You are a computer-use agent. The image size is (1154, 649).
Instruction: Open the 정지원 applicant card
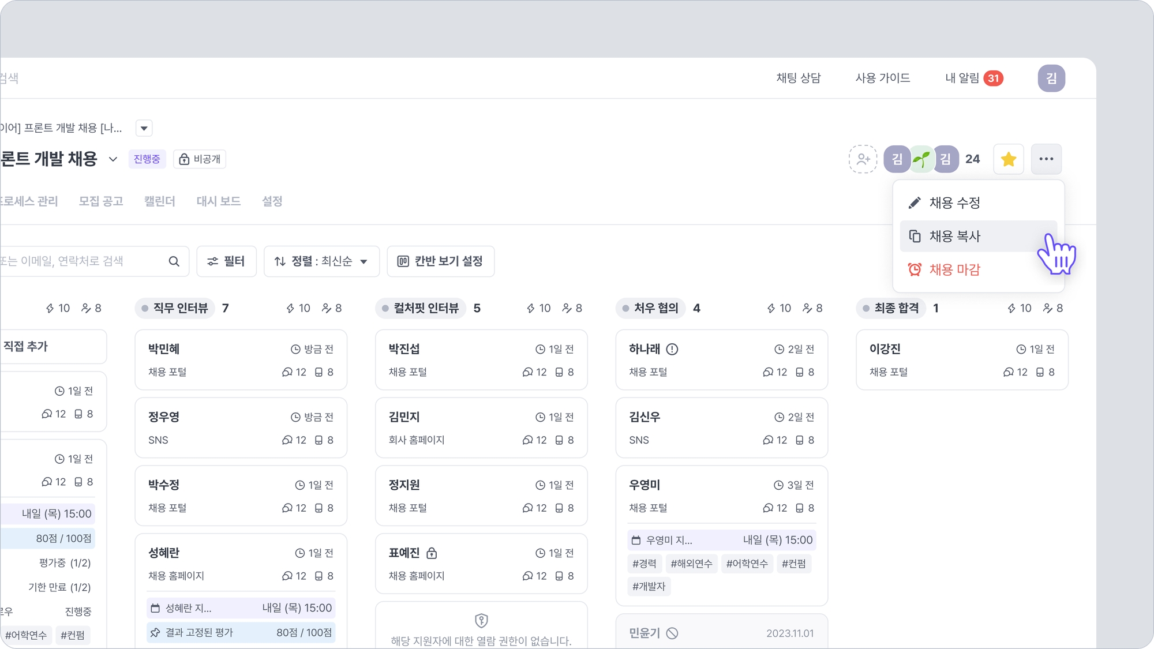point(481,496)
